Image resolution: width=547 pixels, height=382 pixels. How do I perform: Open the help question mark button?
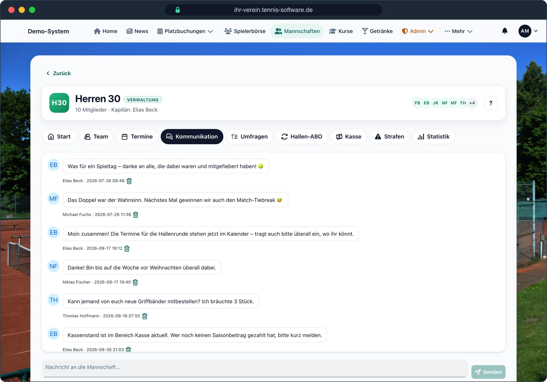491,103
